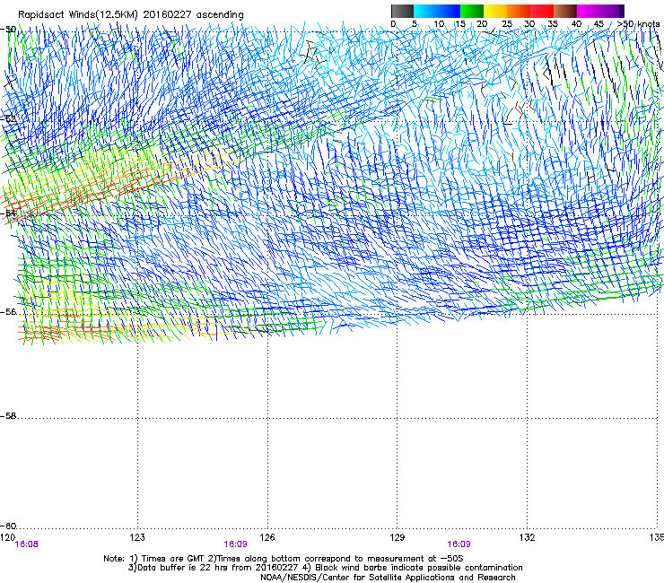Click the purple '16:08' time label
664x583 pixels.
26,544
